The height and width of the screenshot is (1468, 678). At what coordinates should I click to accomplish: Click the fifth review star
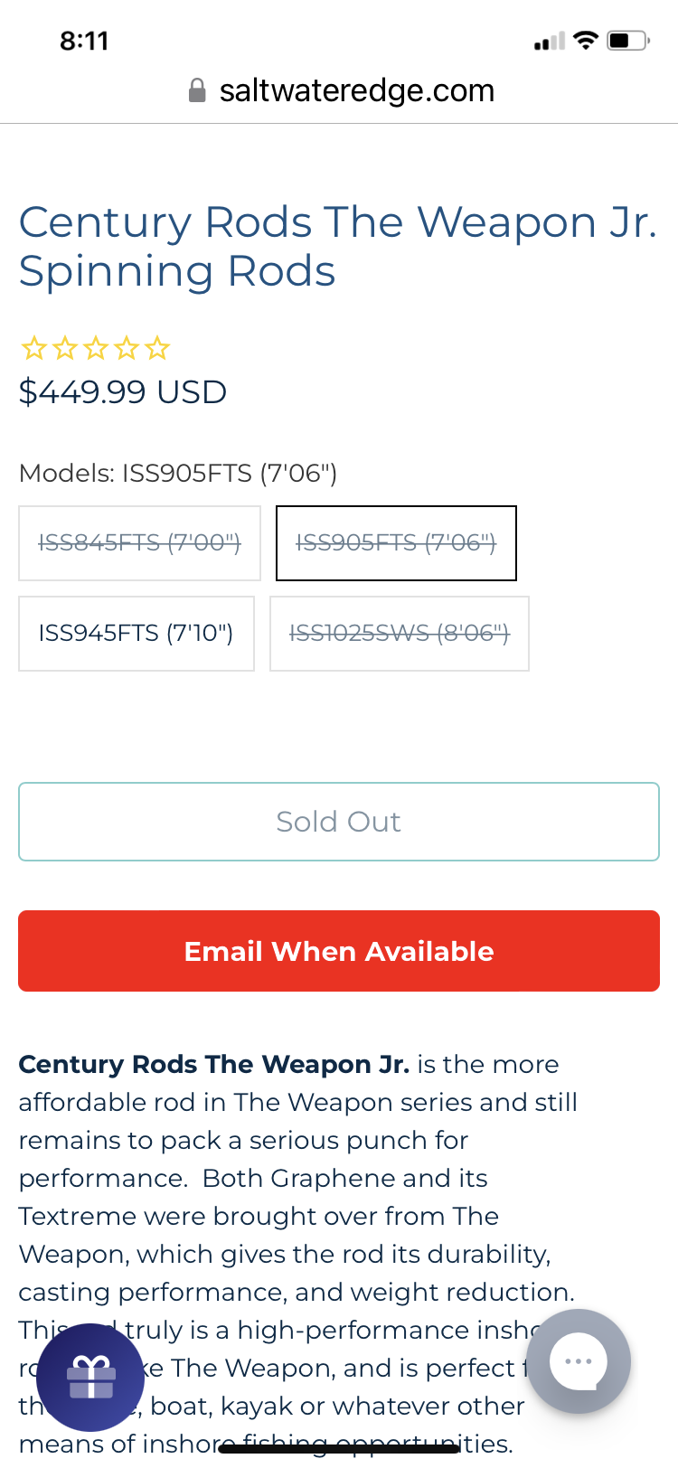[x=157, y=347]
